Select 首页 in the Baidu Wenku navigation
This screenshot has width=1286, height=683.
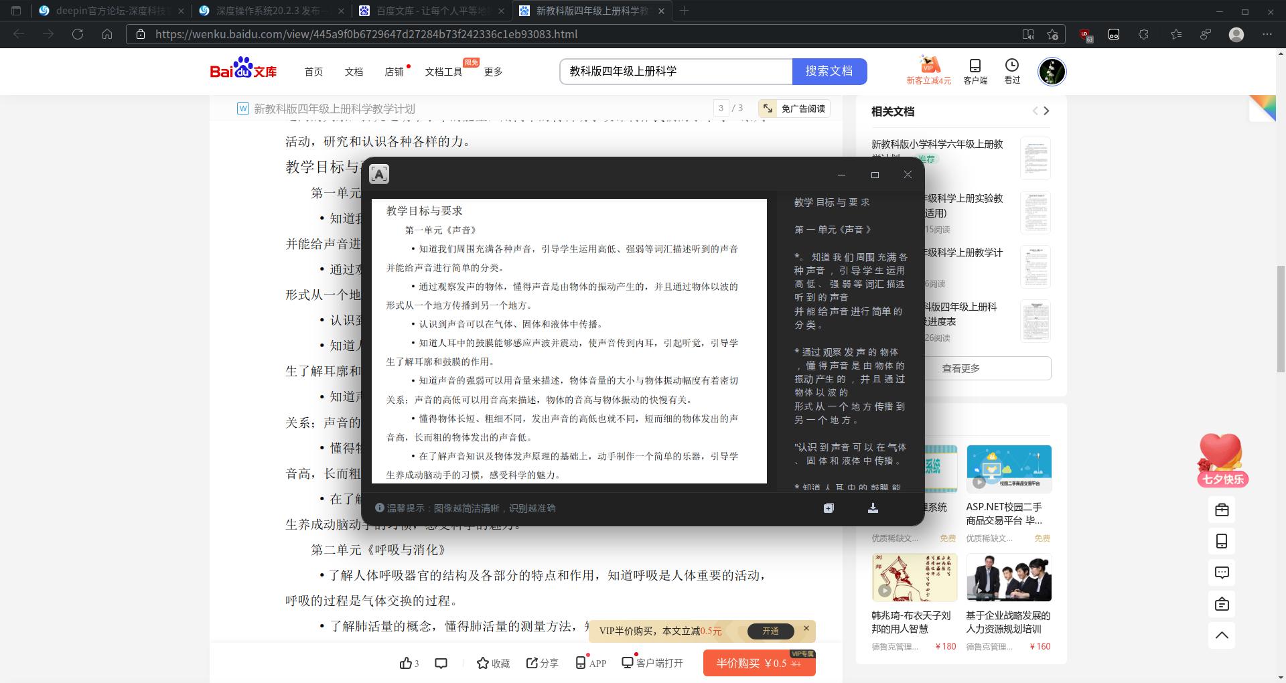(313, 72)
